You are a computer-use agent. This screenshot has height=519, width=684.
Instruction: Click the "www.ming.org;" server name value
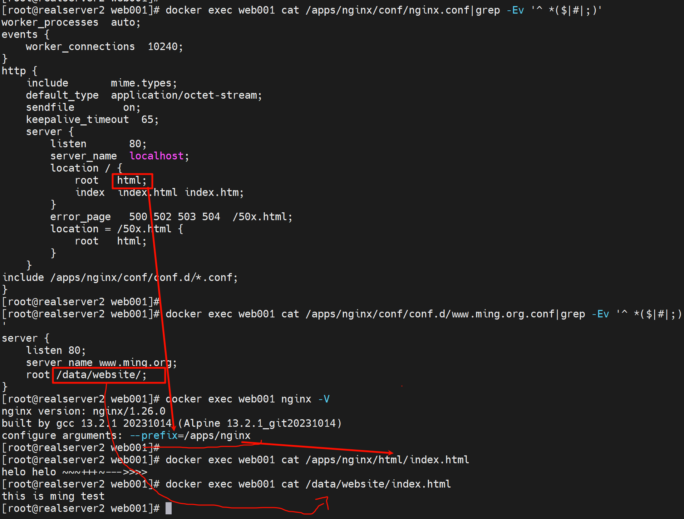[x=138, y=363]
